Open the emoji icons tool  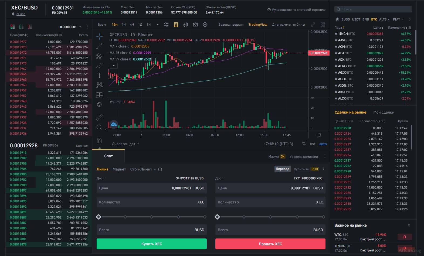(99, 104)
